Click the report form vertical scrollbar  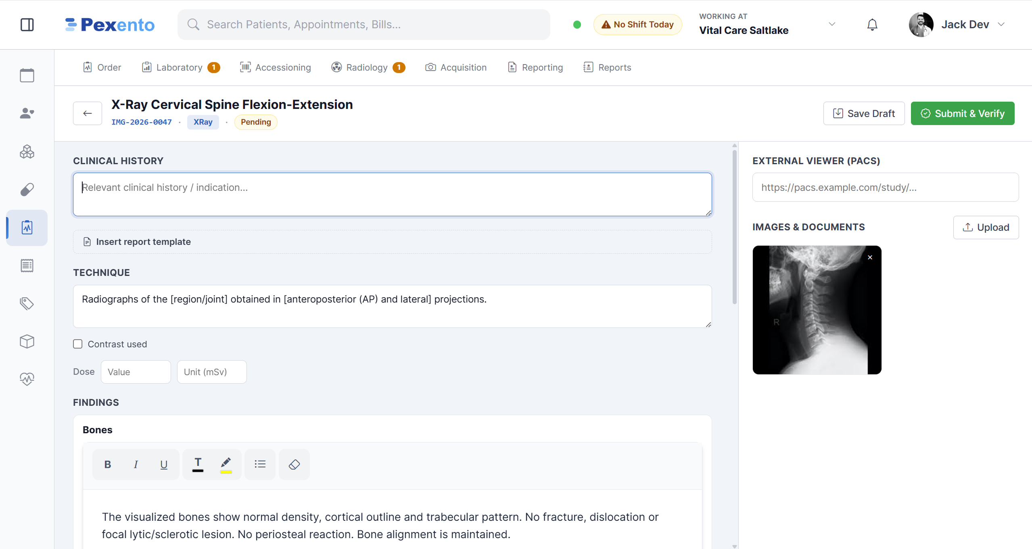pos(735,227)
